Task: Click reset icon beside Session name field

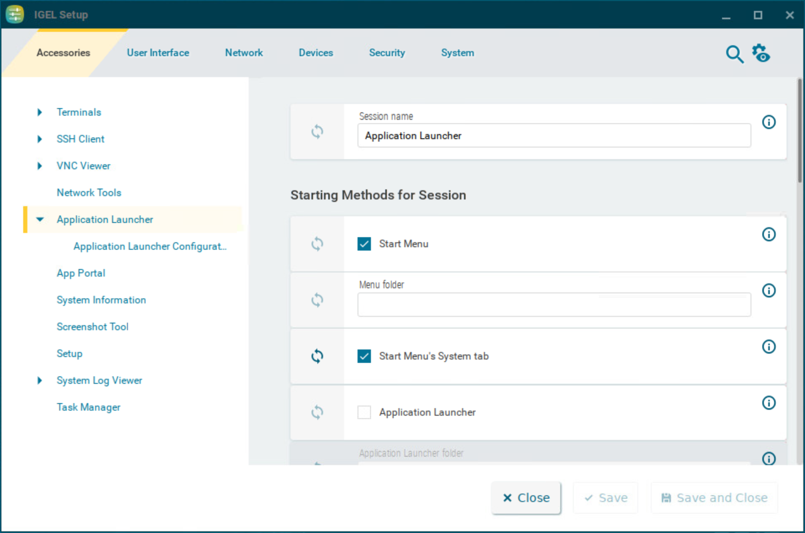Action: tap(317, 132)
